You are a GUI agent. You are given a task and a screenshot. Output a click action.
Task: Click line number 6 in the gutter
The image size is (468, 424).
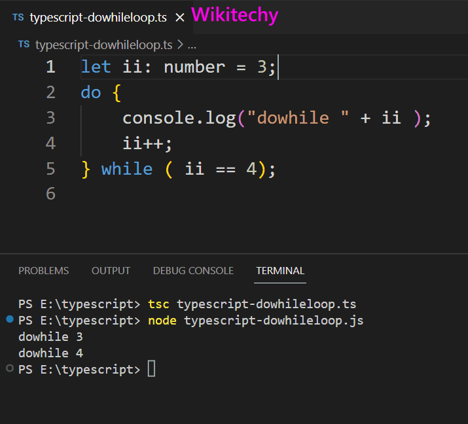(50, 194)
